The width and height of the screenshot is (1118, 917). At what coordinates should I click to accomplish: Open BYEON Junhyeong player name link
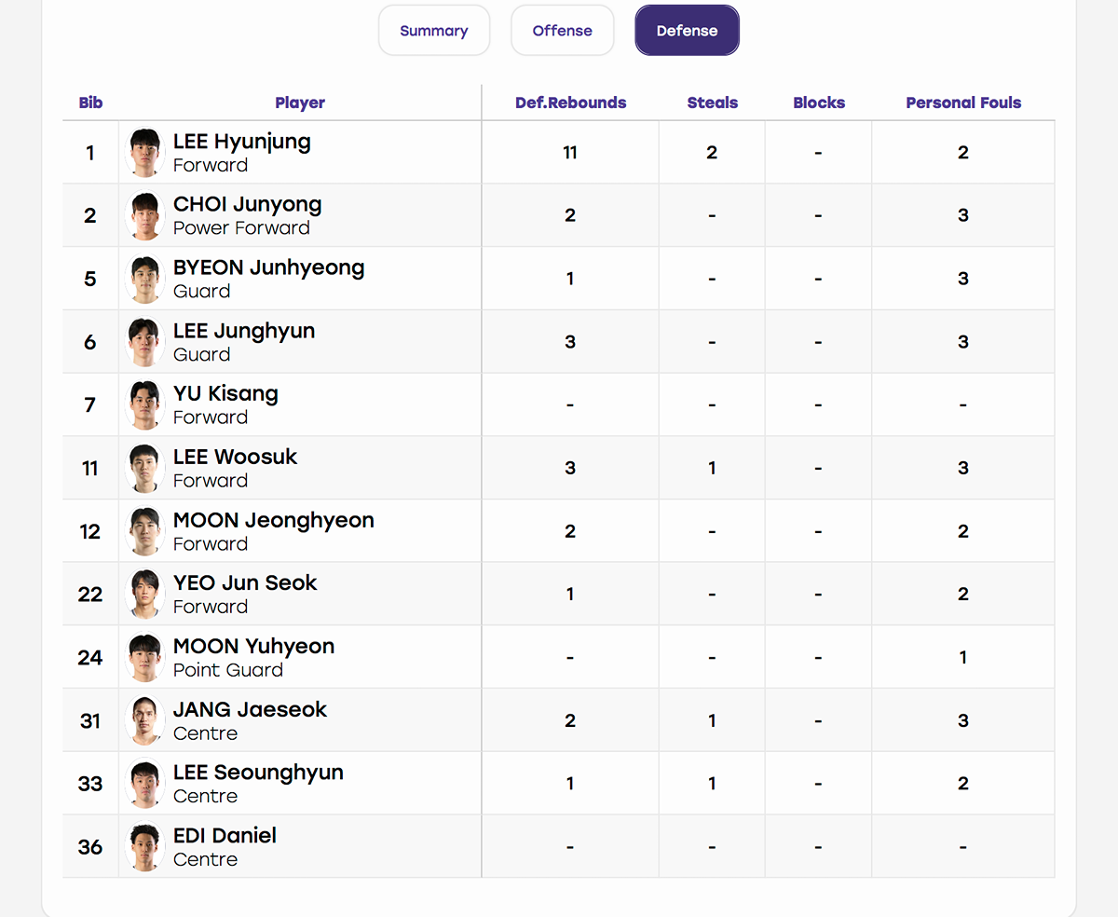(269, 267)
